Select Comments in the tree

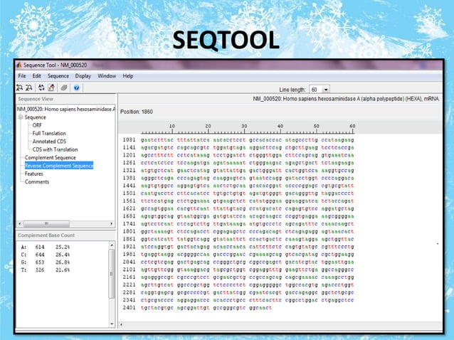click(37, 182)
